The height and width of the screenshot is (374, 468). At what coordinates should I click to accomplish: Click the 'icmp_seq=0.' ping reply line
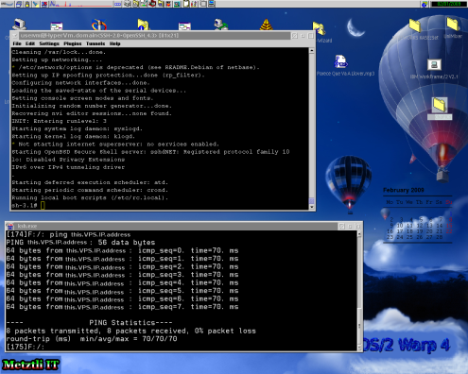122,251
